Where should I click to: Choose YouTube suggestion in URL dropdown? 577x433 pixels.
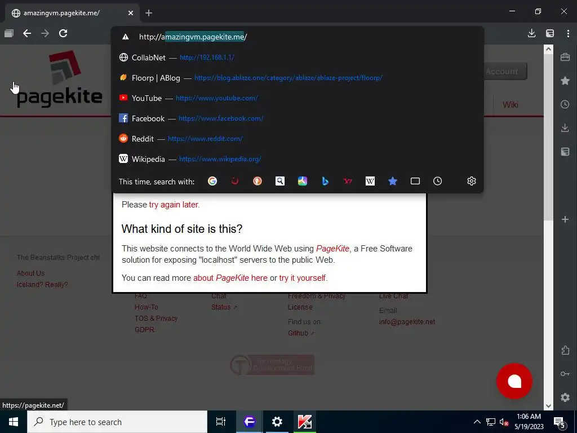[298, 98]
